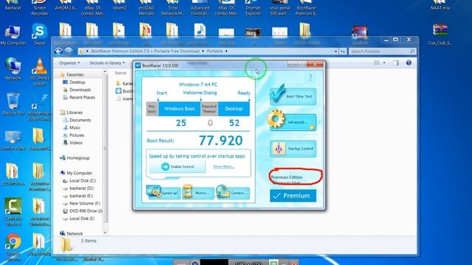Image resolution: width=472 pixels, height=265 pixels.
Task: Select VLC media player desktop icon
Action: [x=39, y=71]
